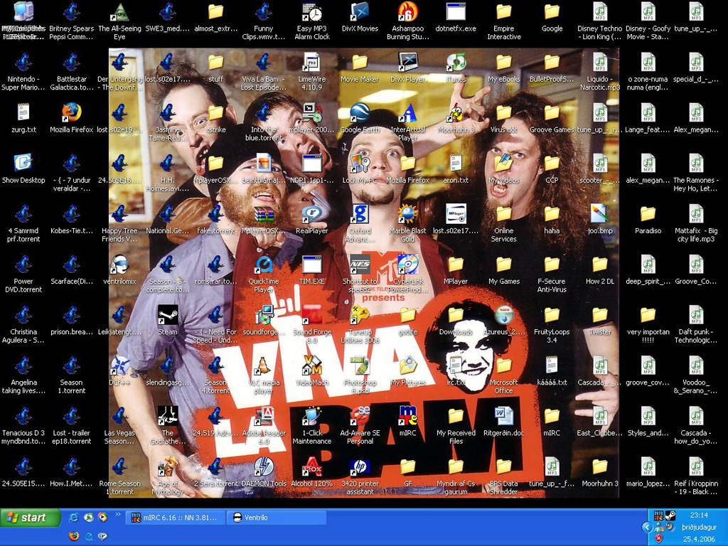Click the Show Desktop icon
Screen dimensions: 728x546
click(23, 169)
